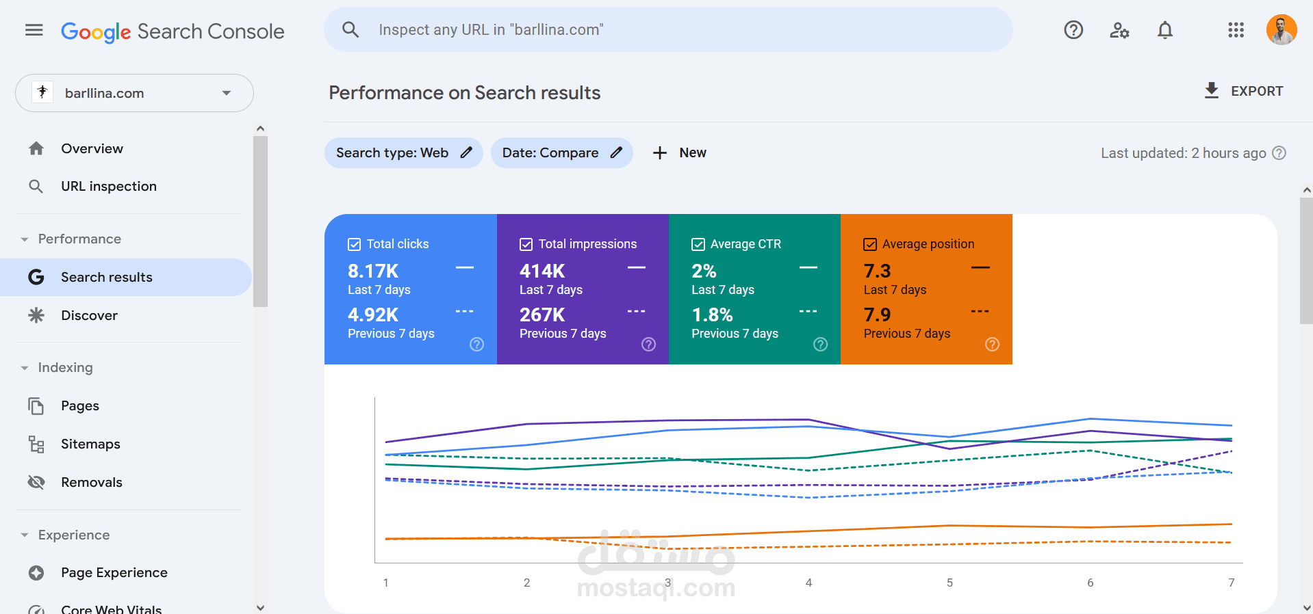Click the Last updated: 2 hours ago text

[x=1184, y=153]
